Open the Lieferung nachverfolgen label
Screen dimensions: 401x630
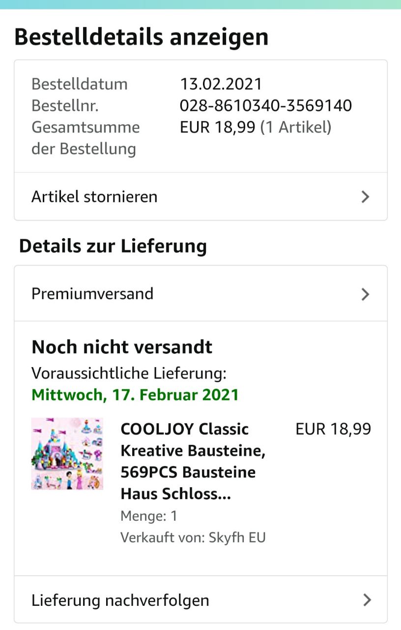[120, 600]
